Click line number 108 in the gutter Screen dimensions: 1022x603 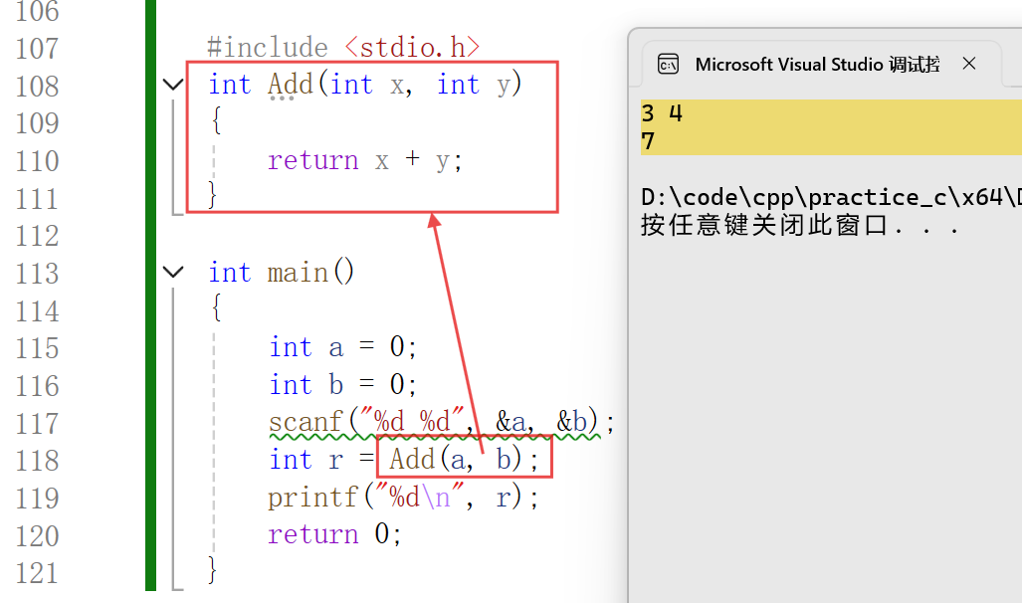(x=37, y=86)
